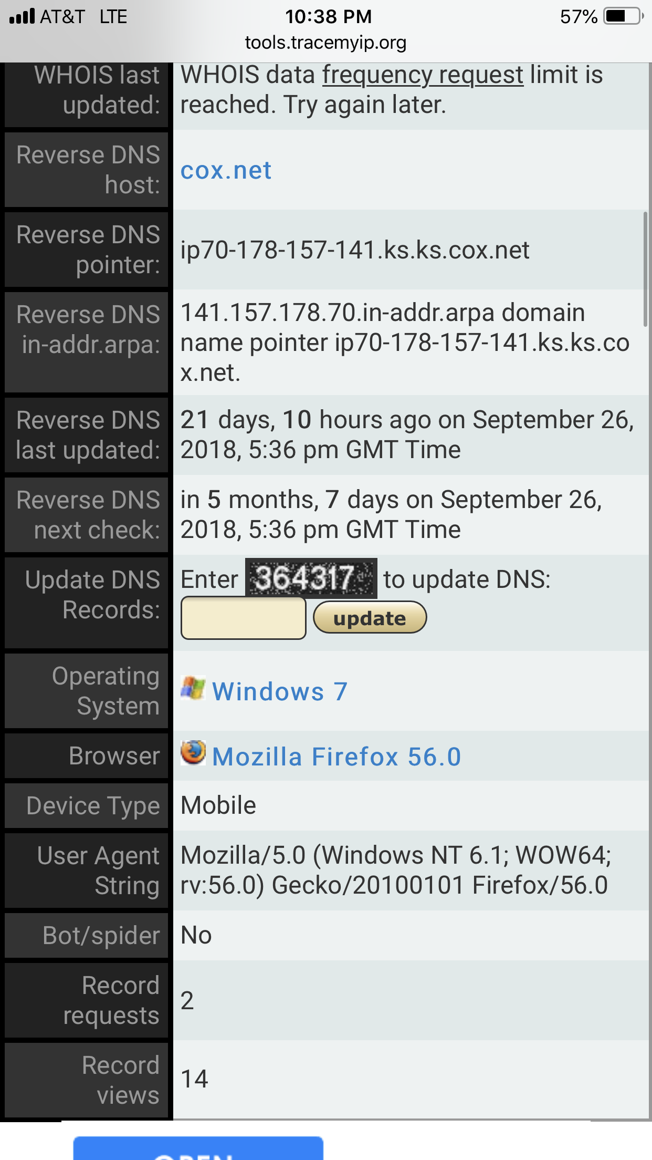Select the Reverse DNS pointer value text

pos(355,250)
